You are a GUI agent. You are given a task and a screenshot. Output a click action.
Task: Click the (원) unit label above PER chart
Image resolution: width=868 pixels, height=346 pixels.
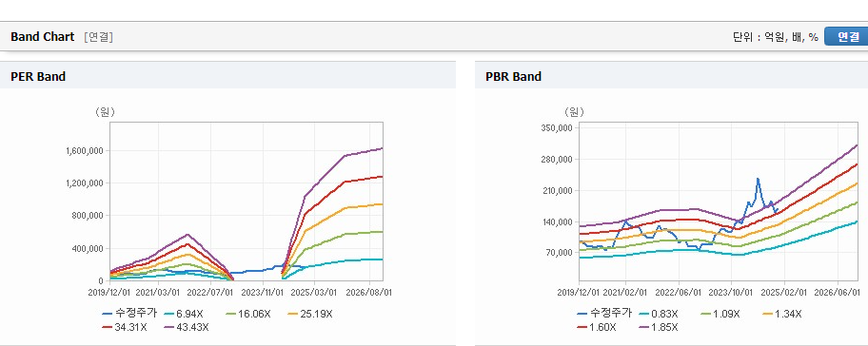pos(105,112)
